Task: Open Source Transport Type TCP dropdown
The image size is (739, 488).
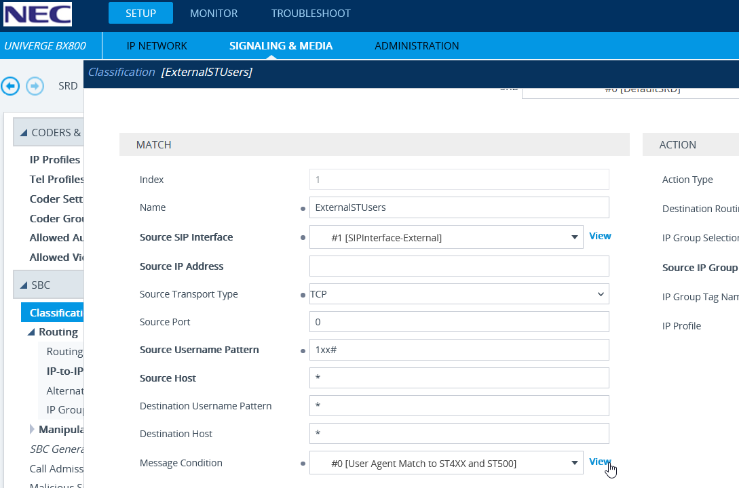Action: [x=459, y=294]
